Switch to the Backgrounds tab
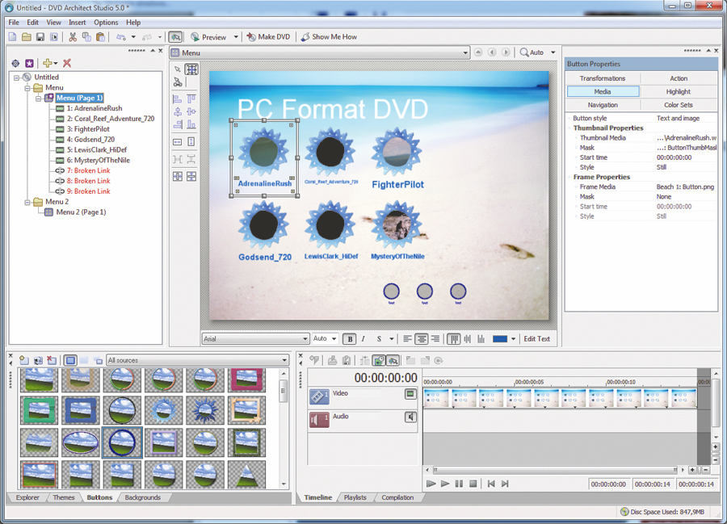The width and height of the screenshot is (727, 524). coord(142,497)
